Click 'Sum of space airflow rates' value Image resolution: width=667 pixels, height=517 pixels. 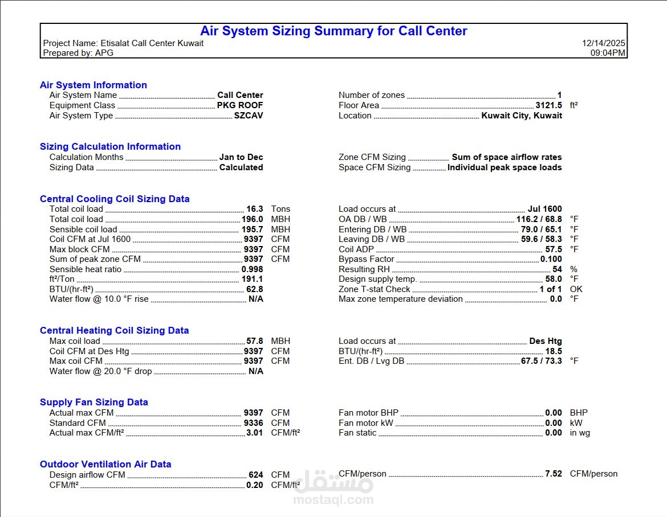[x=507, y=157]
